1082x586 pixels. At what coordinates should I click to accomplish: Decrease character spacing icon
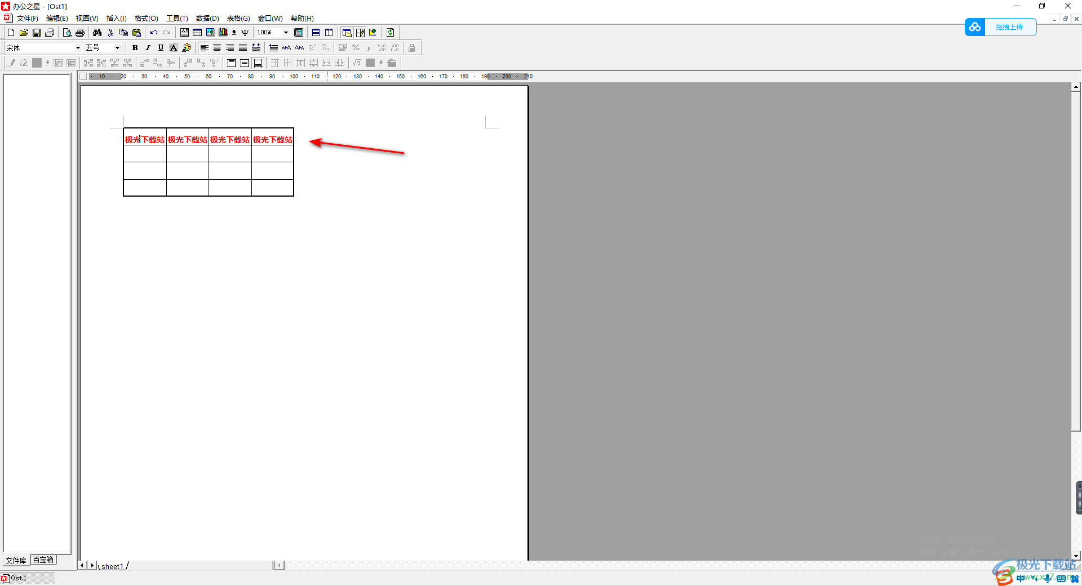299,48
